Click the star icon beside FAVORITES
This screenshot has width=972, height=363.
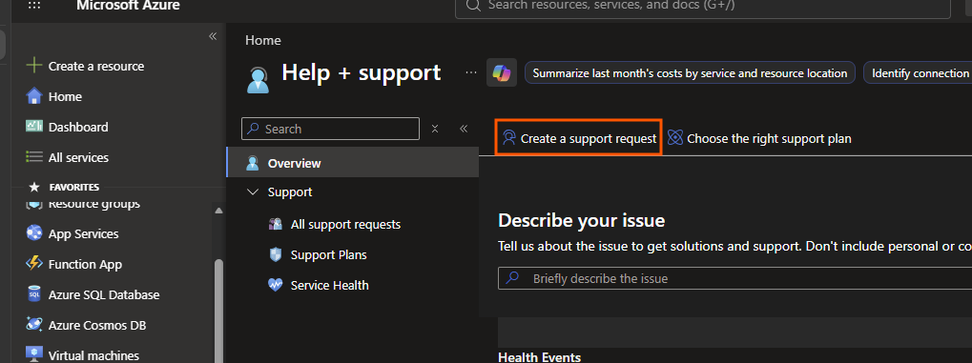click(34, 187)
